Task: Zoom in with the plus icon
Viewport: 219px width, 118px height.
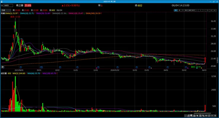Action: tap(215, 116)
